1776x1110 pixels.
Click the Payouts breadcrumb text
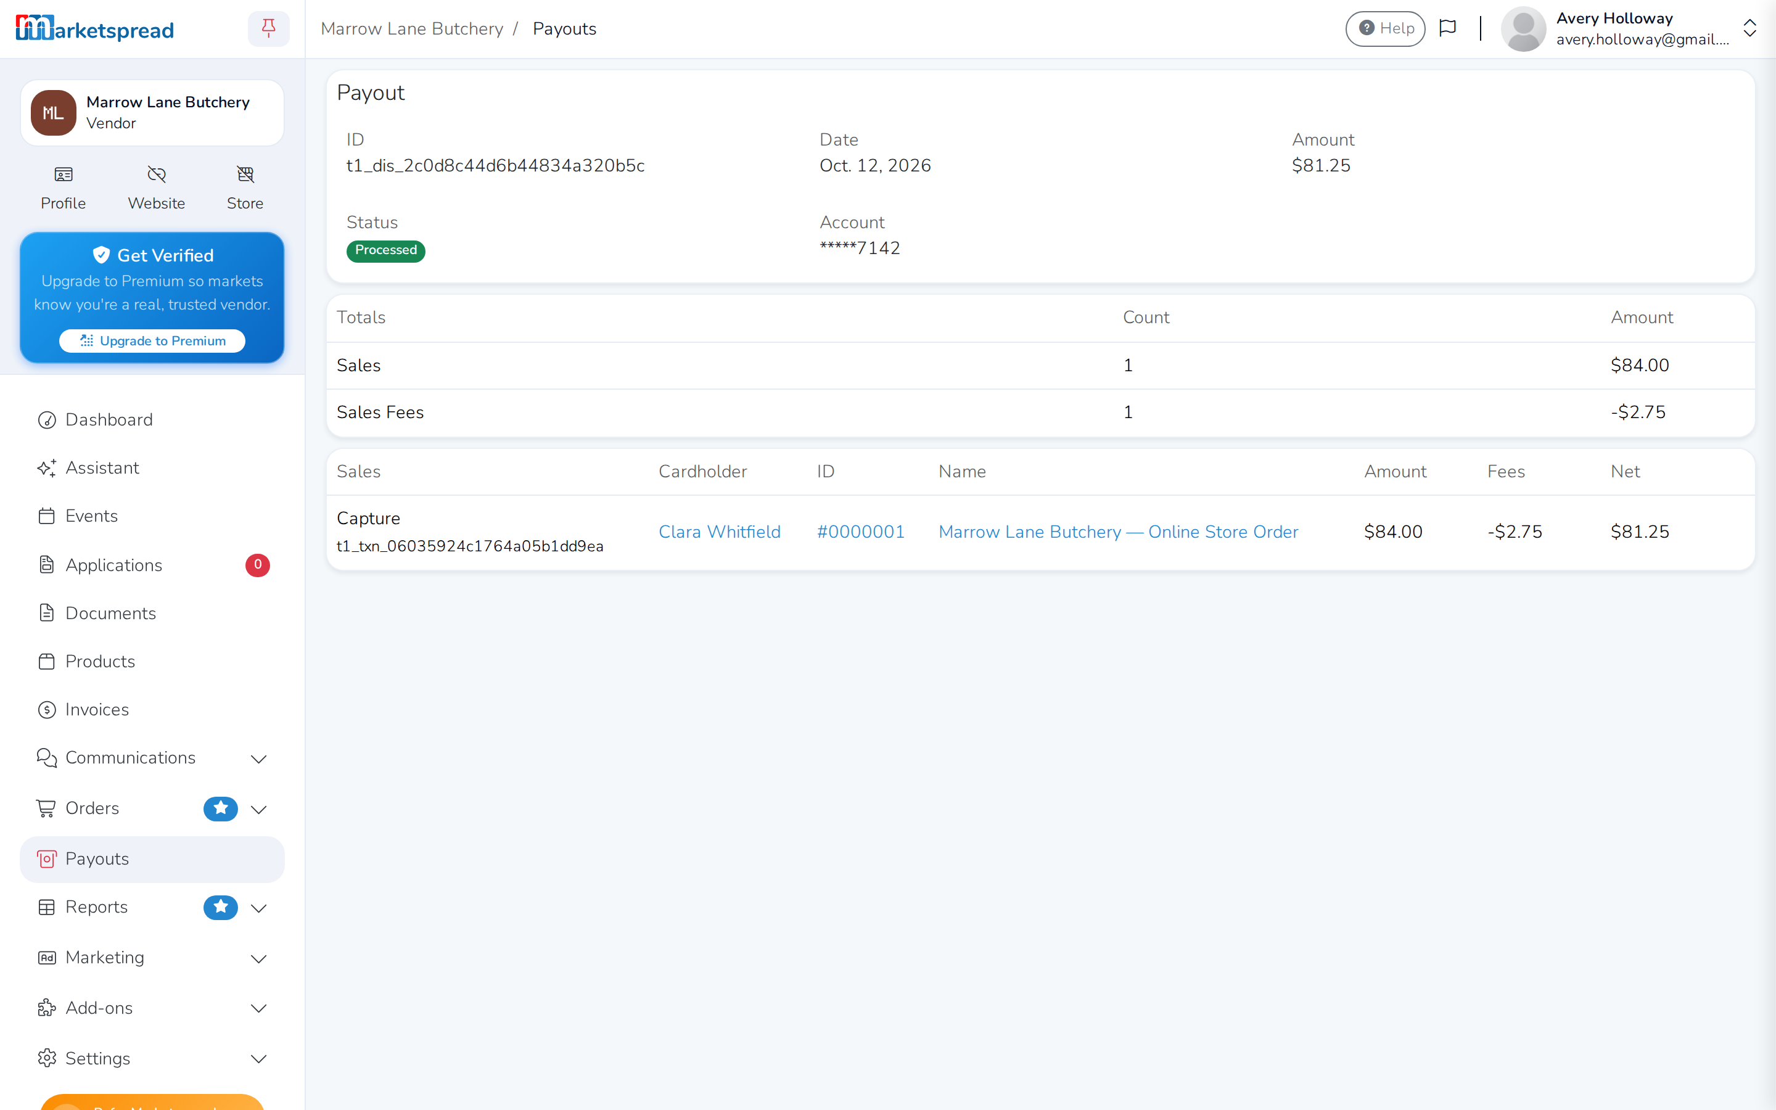point(564,28)
